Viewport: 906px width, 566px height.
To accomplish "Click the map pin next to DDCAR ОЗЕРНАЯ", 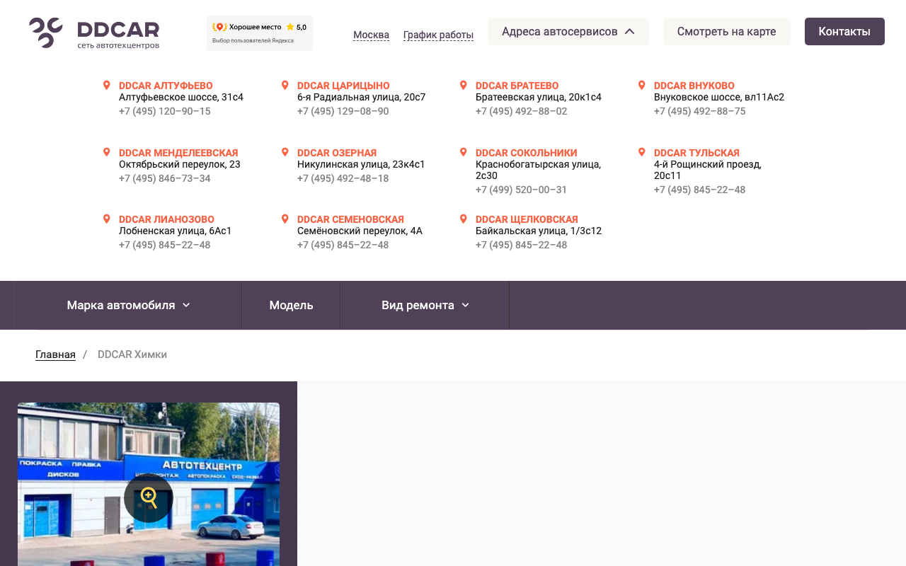I will (285, 153).
